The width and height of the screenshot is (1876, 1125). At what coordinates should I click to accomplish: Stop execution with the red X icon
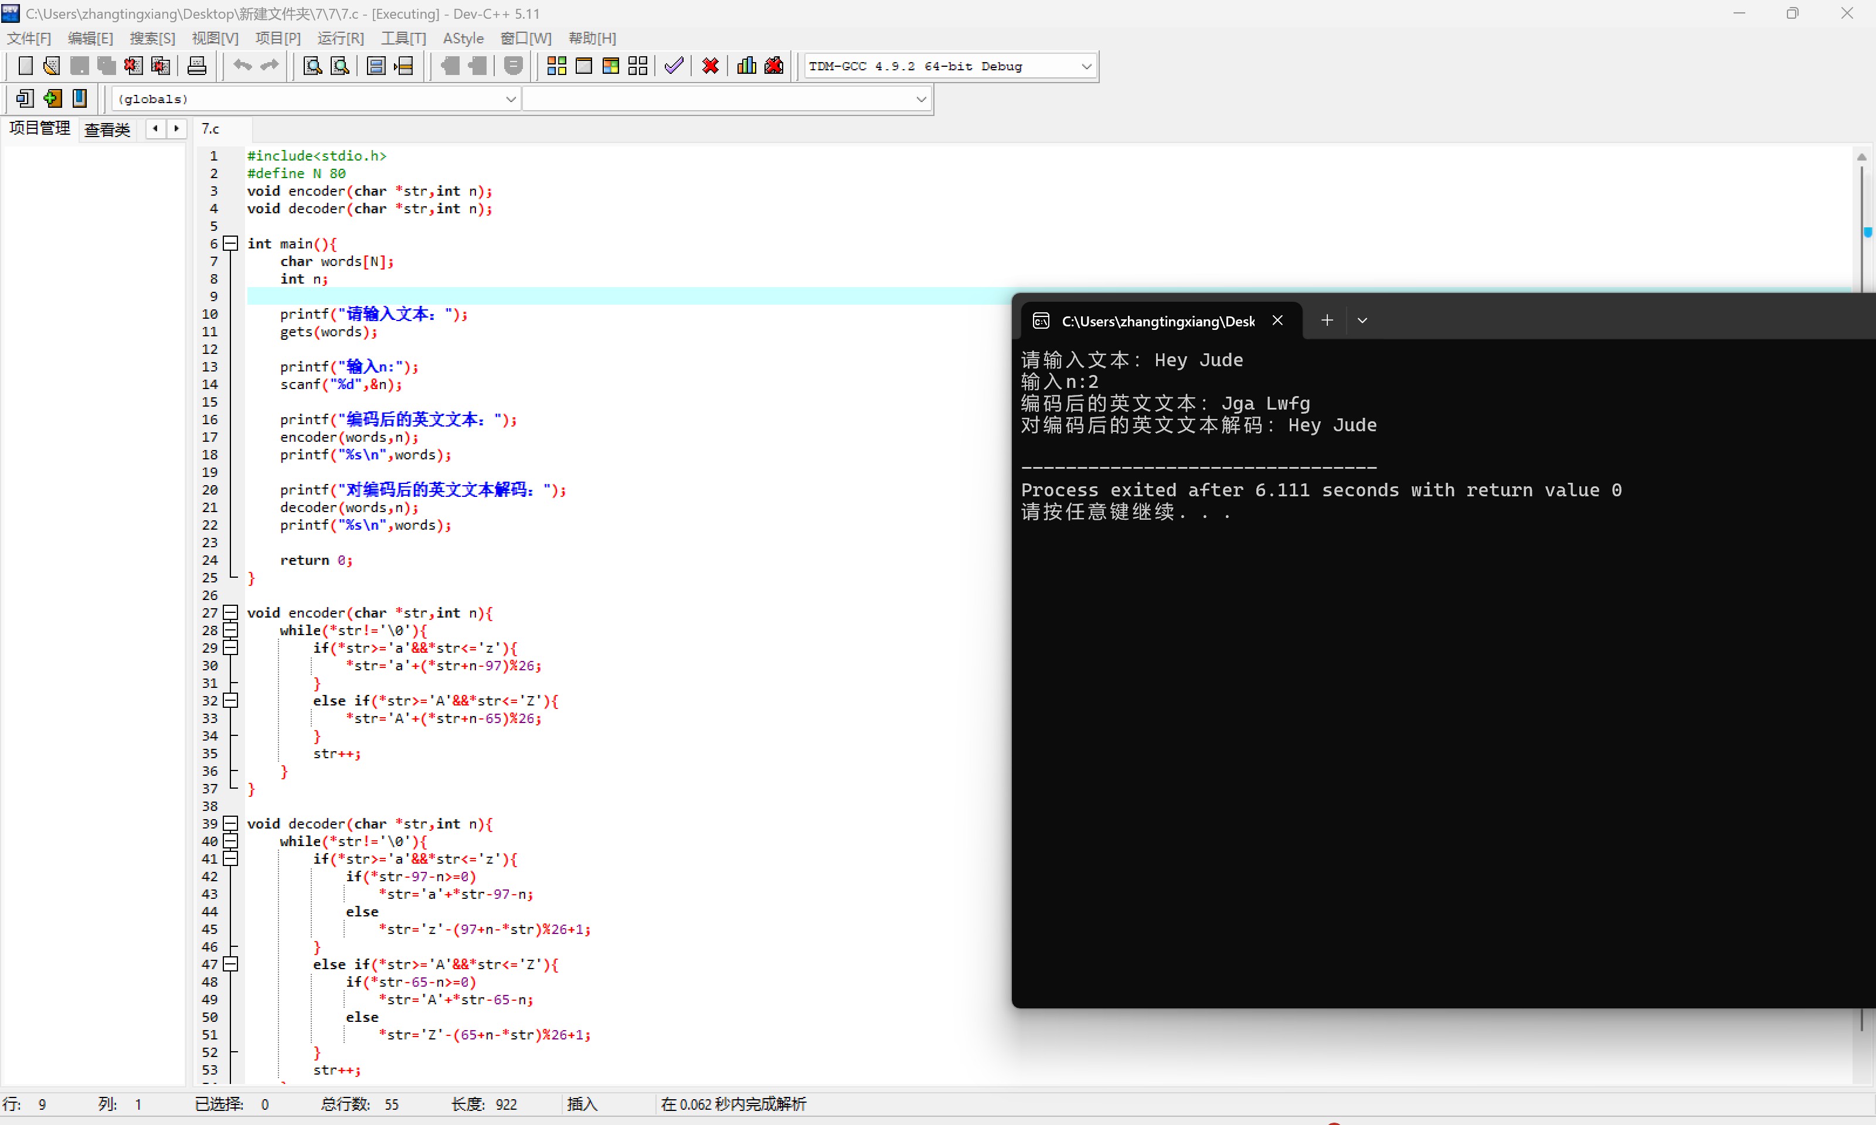click(x=710, y=66)
